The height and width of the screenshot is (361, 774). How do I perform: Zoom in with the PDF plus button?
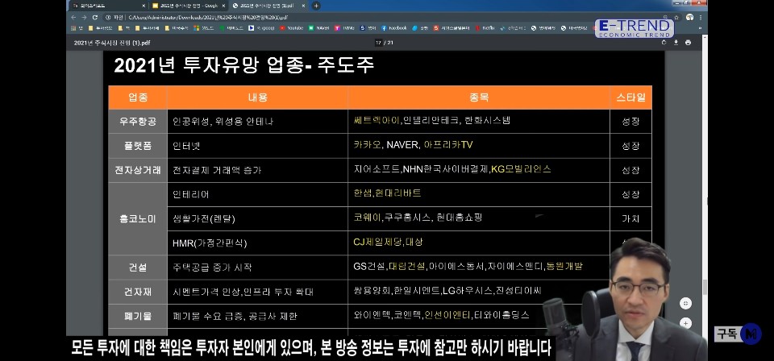685,323
